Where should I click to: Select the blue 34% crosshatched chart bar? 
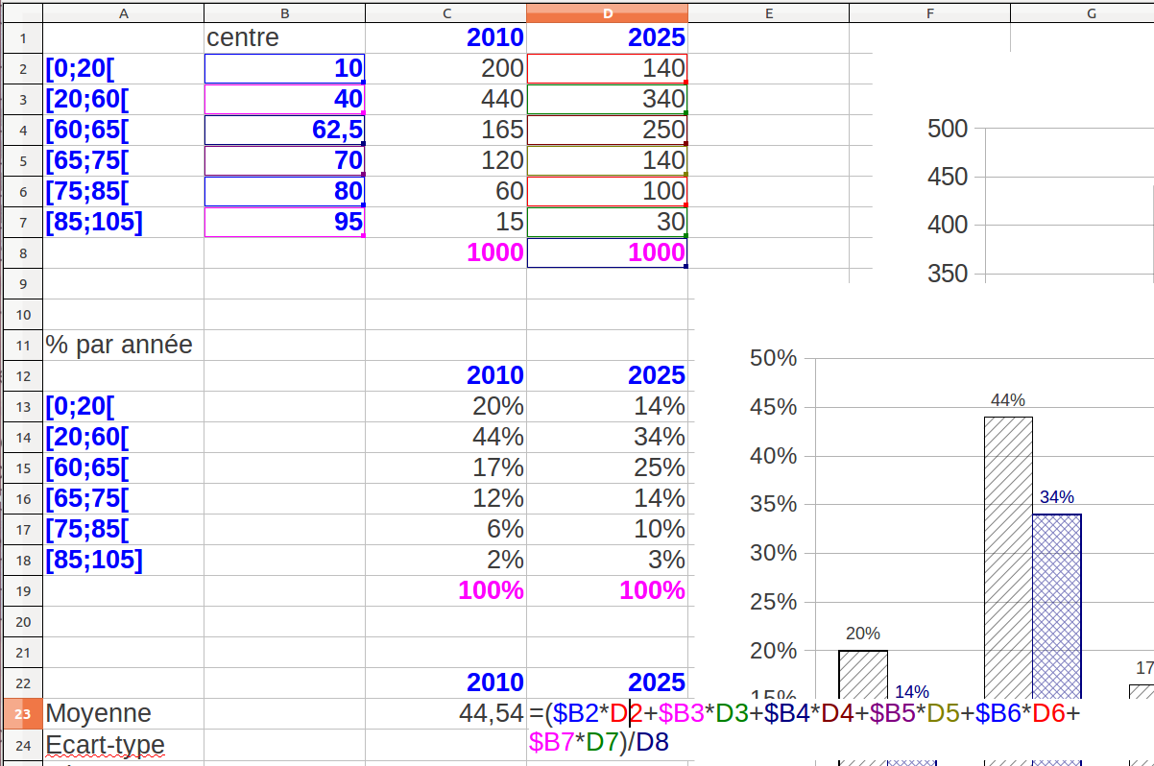coord(1056,605)
